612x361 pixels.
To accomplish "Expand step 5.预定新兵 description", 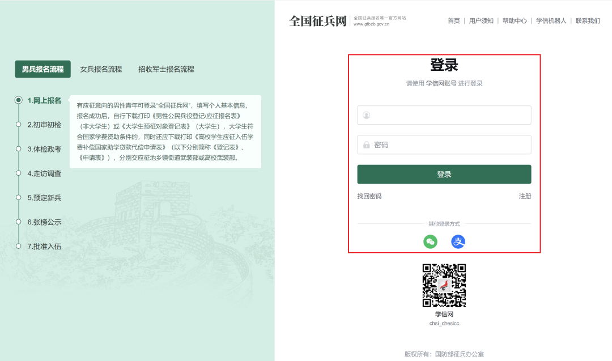I will point(44,198).
